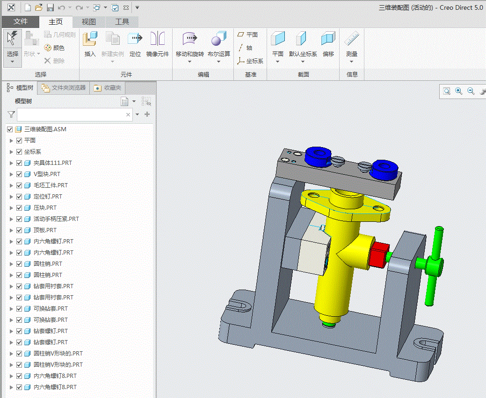Open the 布尔运算 dropdown arrow
Image resolution: width=486 pixels, height=398 pixels.
pyautogui.click(x=219, y=62)
